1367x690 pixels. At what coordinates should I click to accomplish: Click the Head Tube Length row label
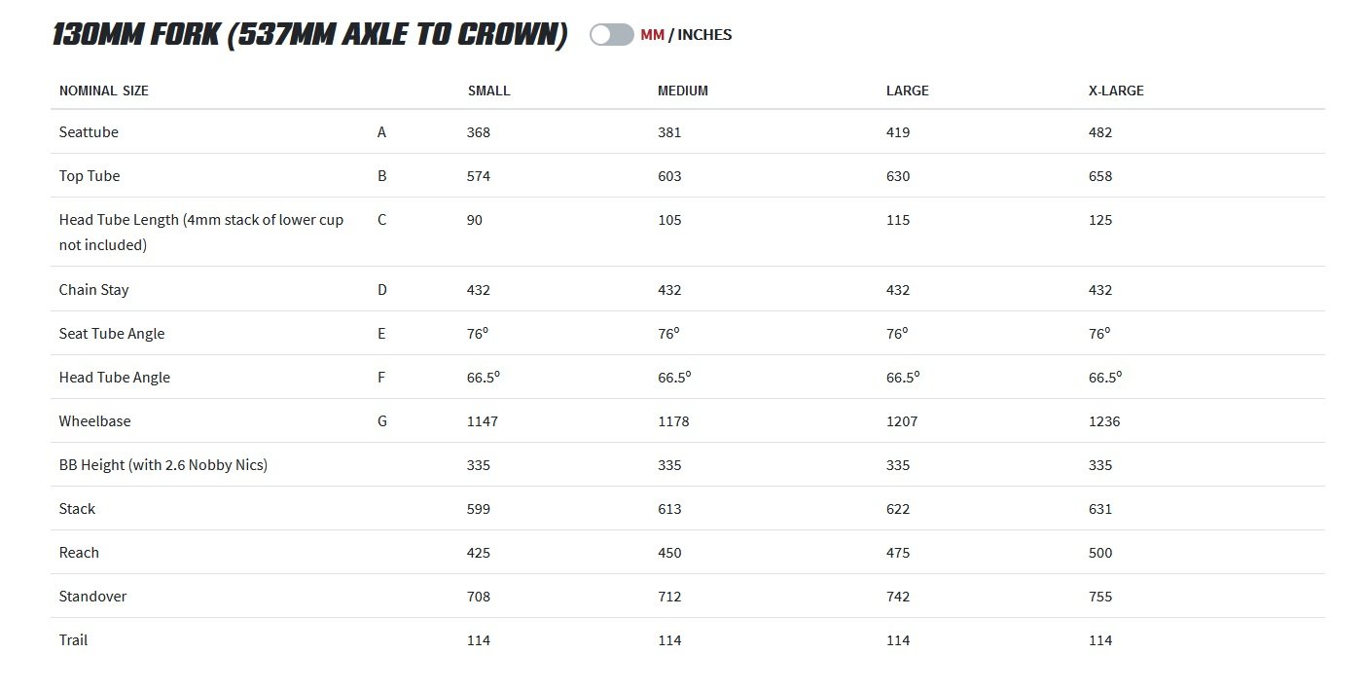(201, 233)
